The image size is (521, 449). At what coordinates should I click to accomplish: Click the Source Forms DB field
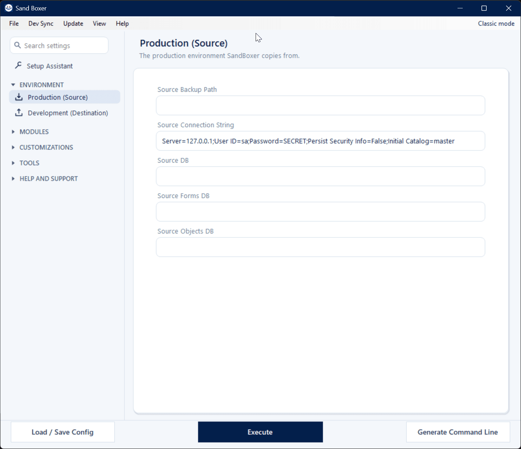pos(321,212)
